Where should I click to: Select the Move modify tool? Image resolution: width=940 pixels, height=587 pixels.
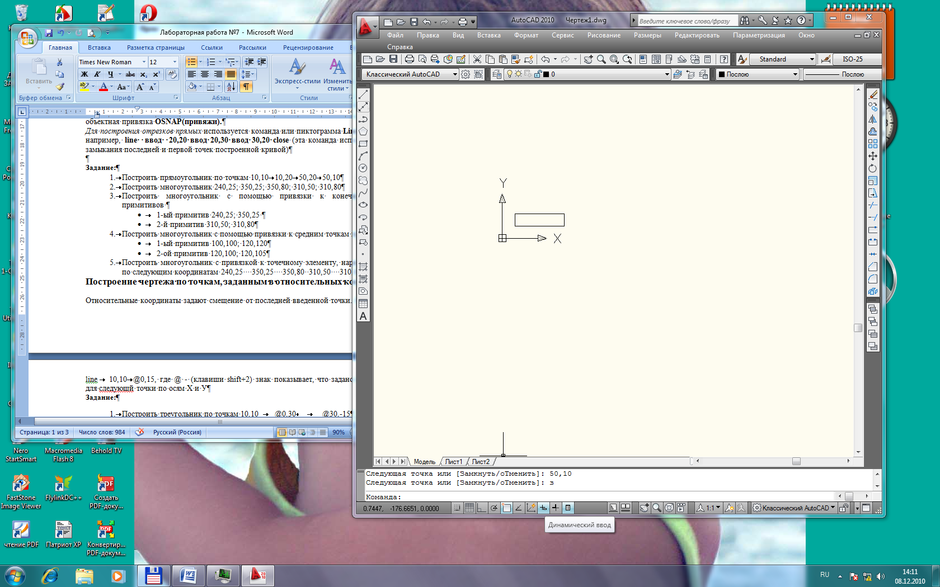pyautogui.click(x=873, y=156)
